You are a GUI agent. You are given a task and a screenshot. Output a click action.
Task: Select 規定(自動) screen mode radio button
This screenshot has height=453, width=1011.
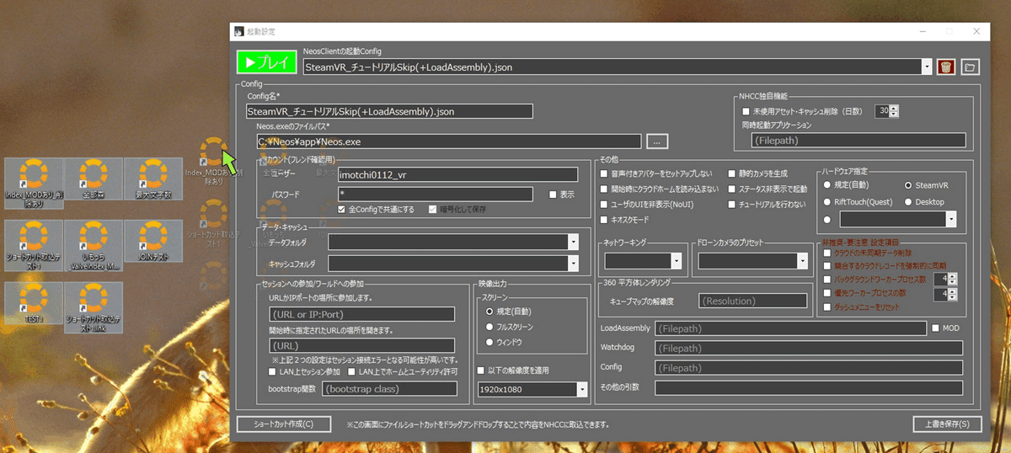[489, 311]
